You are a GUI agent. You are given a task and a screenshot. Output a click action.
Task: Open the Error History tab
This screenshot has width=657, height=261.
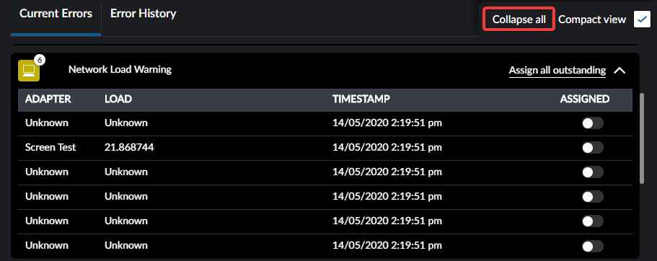pyautogui.click(x=144, y=14)
